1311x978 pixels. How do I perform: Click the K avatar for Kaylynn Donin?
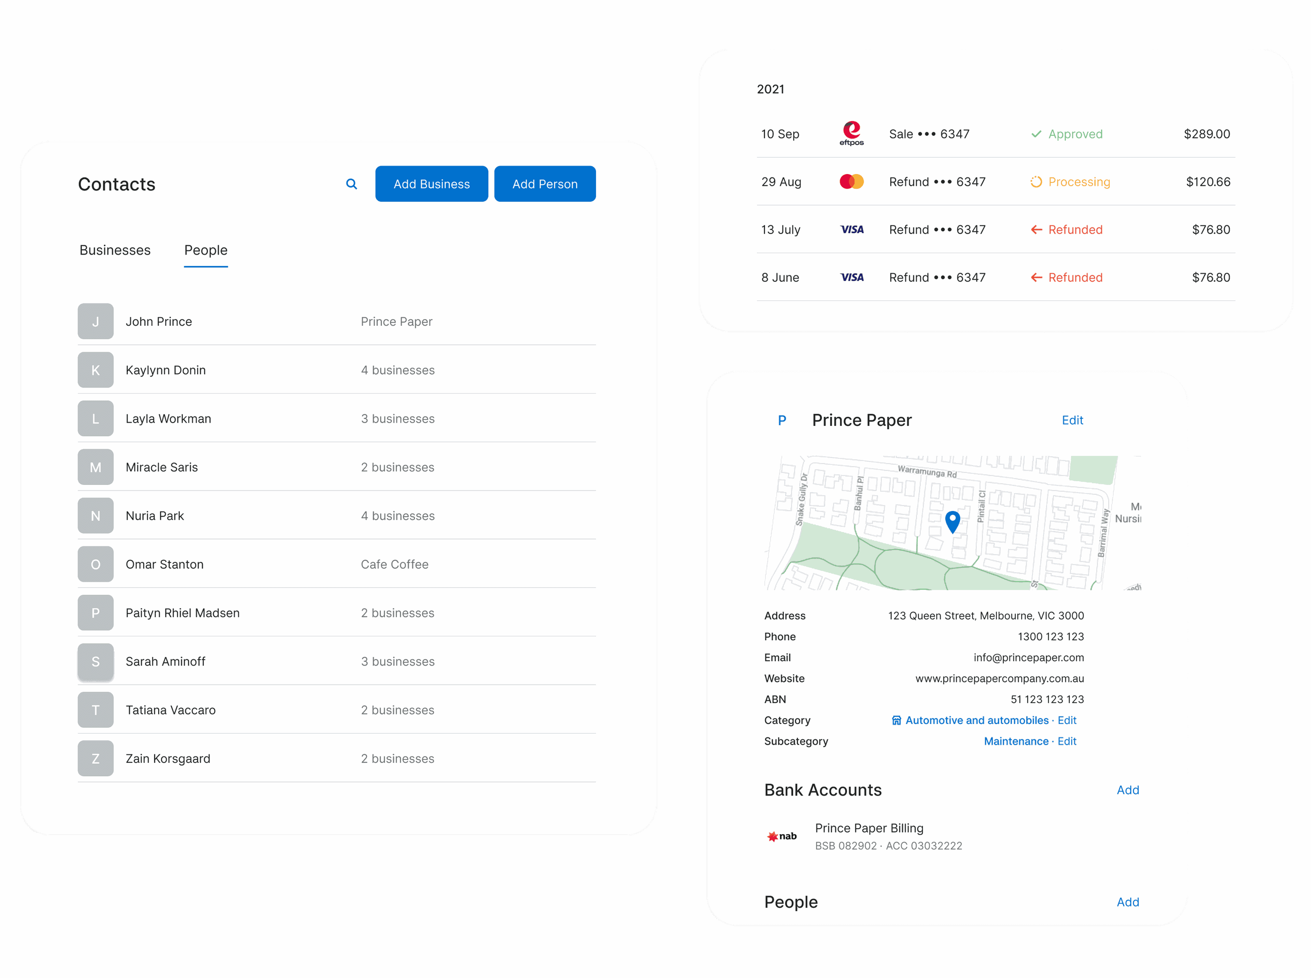[95, 370]
